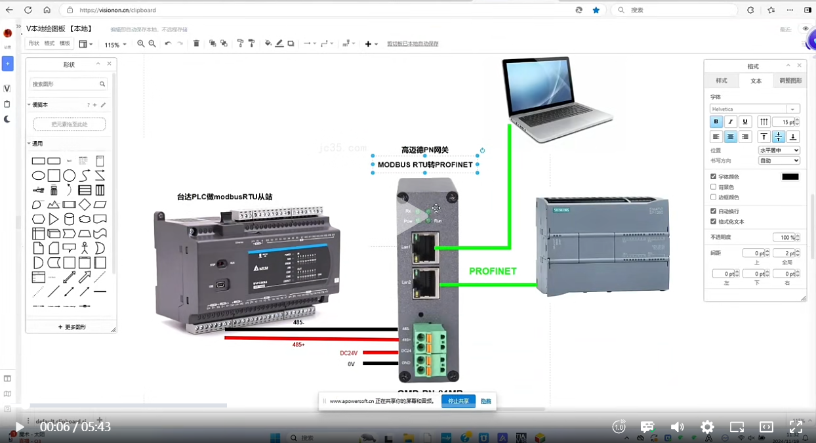Click the undo arrow icon
The image size is (816, 443).
coord(168,44)
